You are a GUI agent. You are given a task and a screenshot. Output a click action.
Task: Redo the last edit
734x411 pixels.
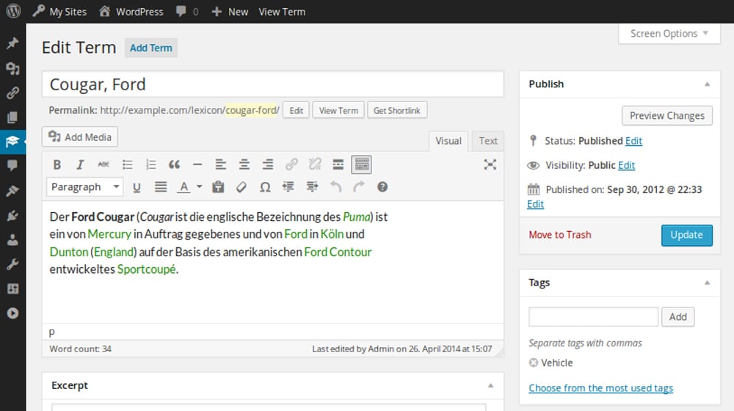(x=359, y=187)
